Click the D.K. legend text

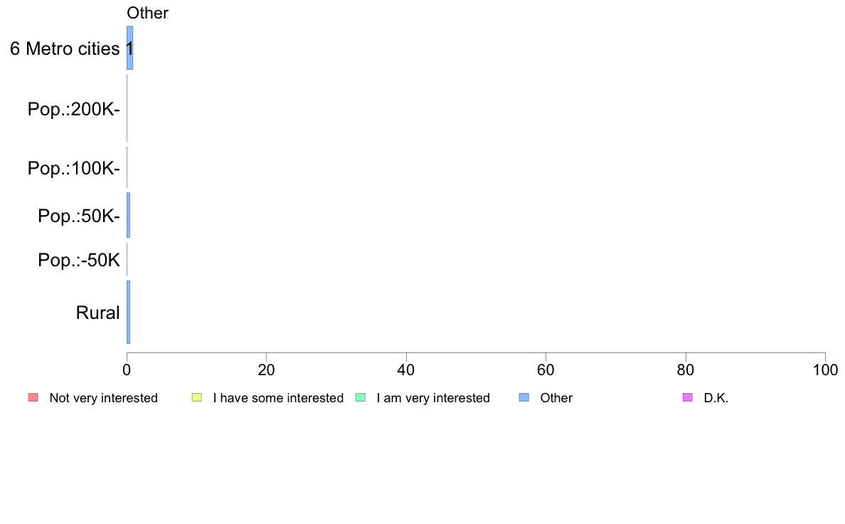click(716, 398)
